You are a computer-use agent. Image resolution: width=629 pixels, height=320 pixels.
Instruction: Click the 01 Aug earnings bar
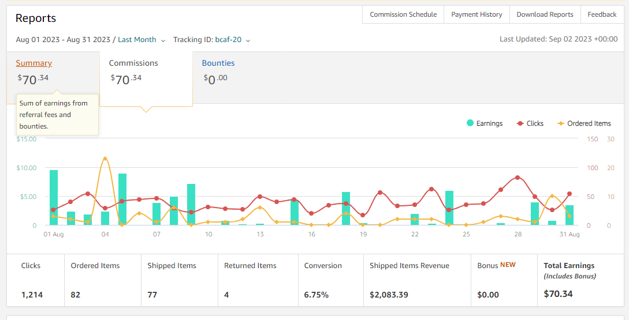coord(54,197)
